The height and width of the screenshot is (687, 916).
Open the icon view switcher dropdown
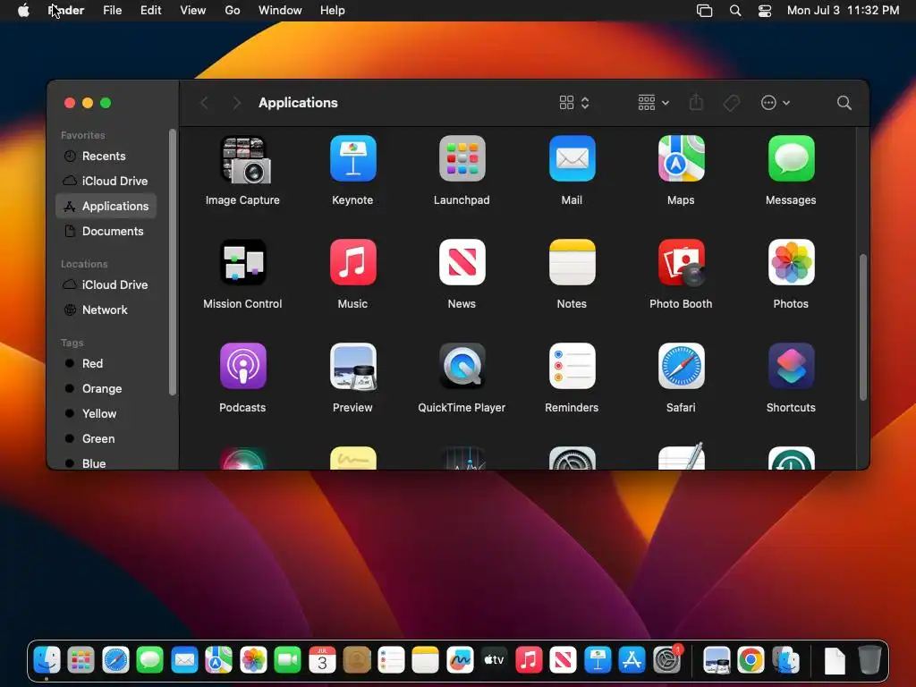point(574,103)
